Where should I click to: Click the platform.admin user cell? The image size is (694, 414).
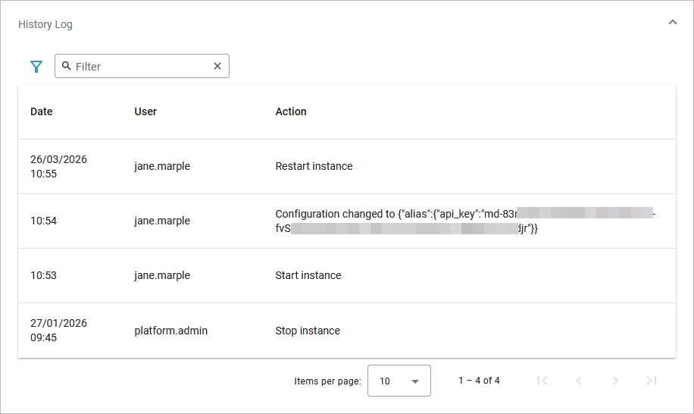(x=170, y=331)
